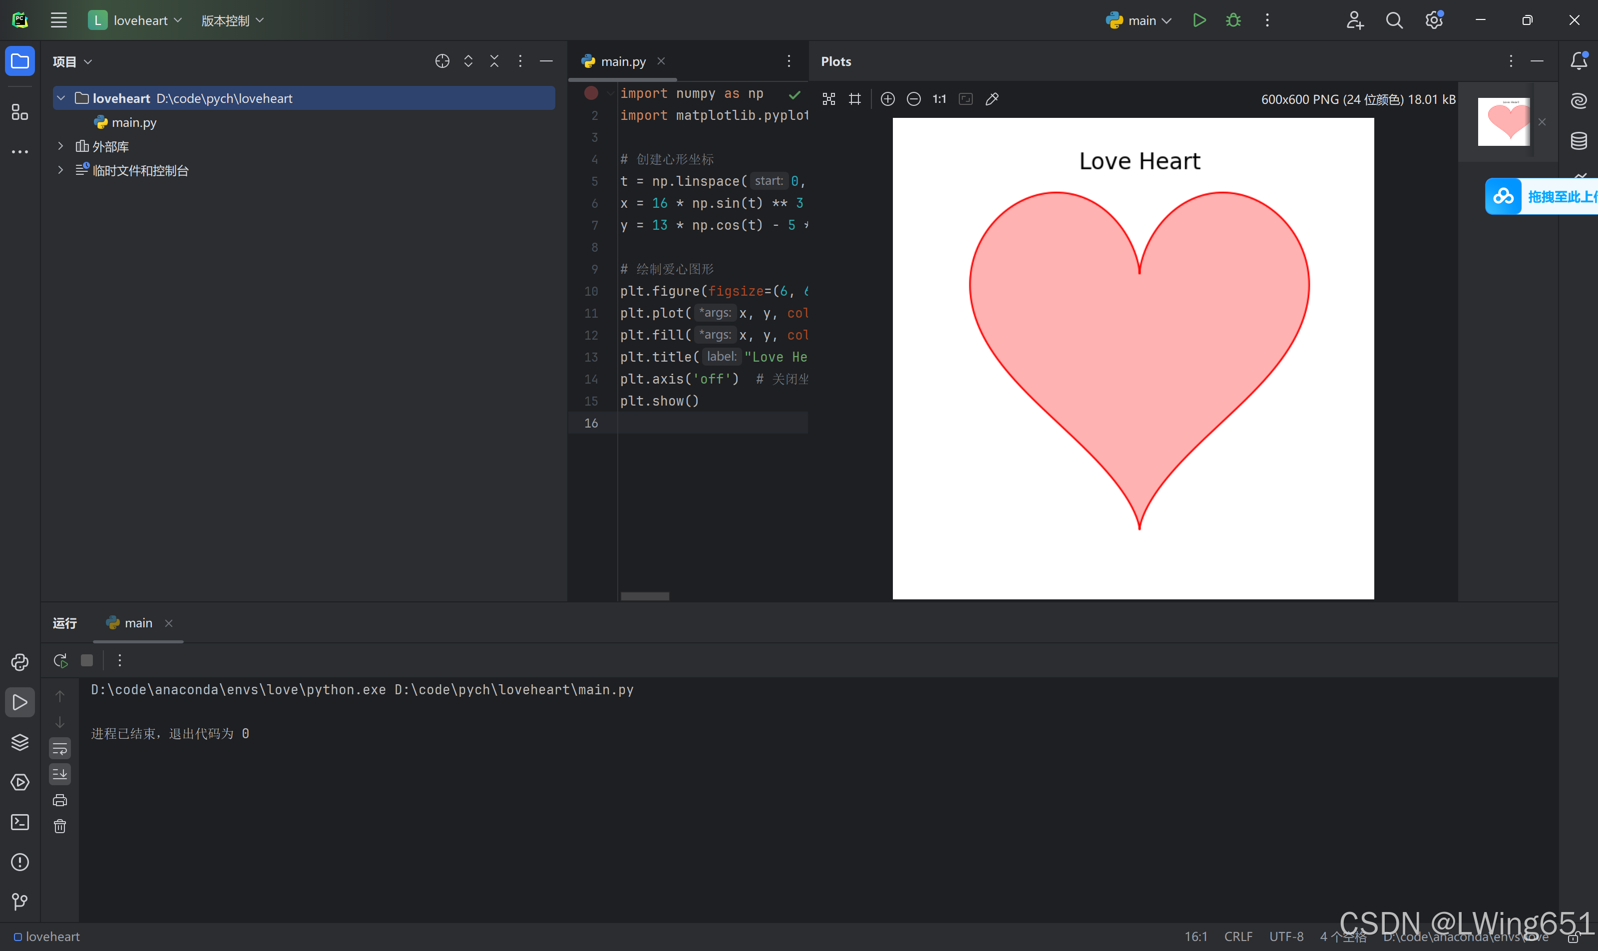
Task: Expand the 外部库 tree node
Action: 61,146
